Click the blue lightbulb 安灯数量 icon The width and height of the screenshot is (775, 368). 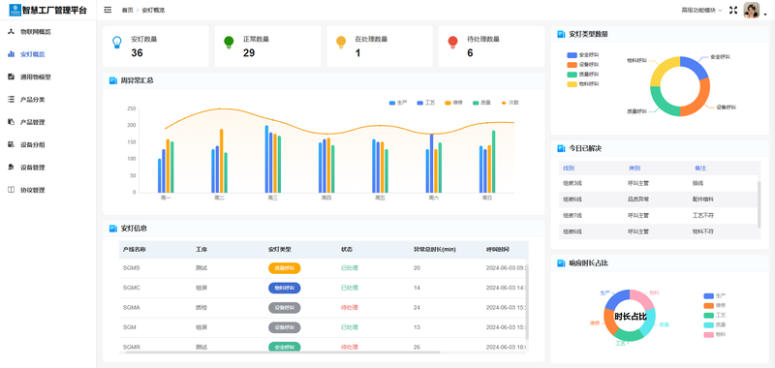pyautogui.click(x=116, y=42)
